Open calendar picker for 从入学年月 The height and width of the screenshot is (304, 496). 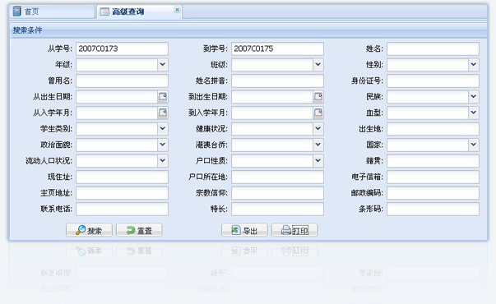pos(163,113)
